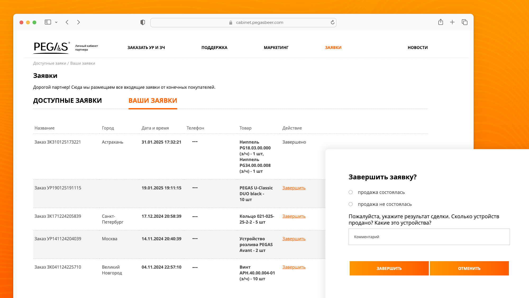Toggle the browser sidebar icon

(48, 22)
